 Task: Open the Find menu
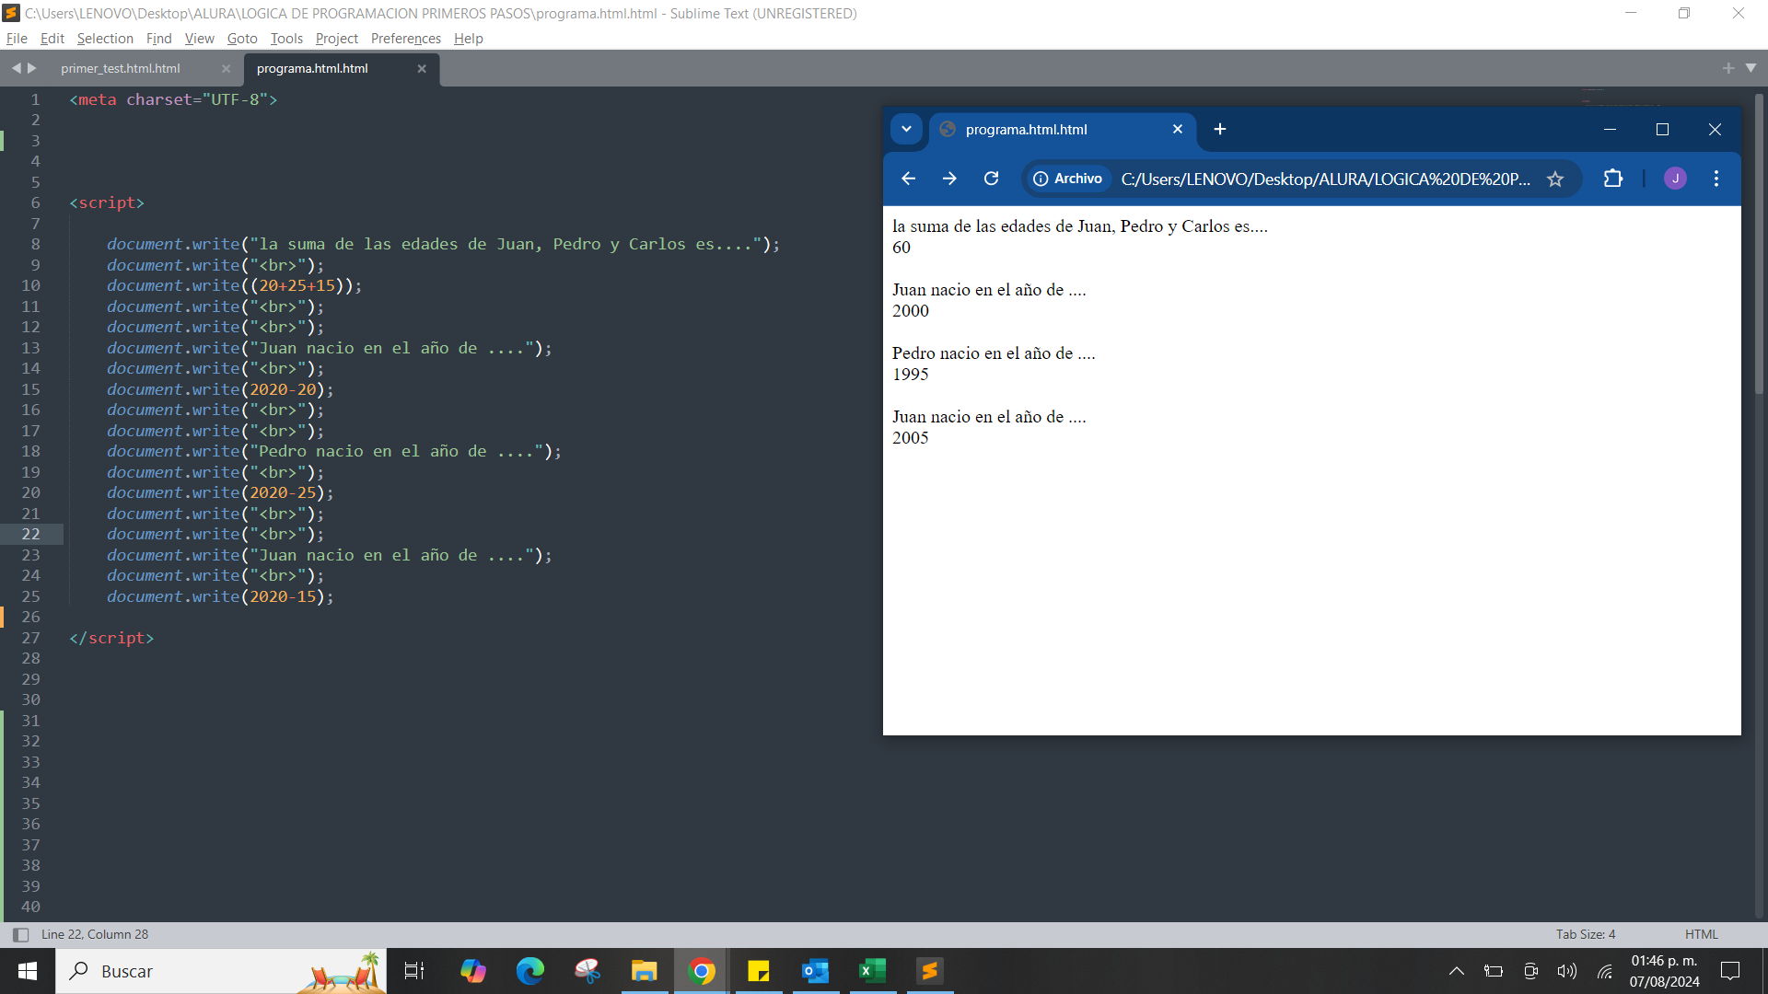coord(158,39)
